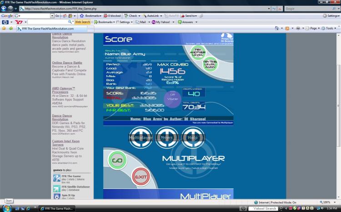Open the News round icon
Screen dimensions: 341x212
[166, 136]
